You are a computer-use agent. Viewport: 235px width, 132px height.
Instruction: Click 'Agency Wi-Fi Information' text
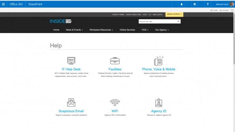(x=115, y=115)
